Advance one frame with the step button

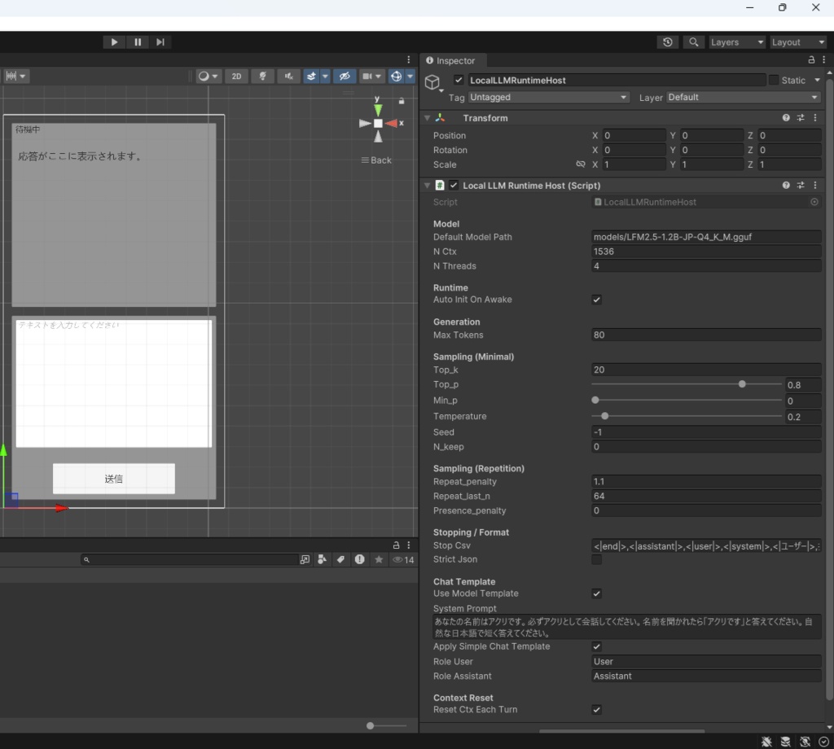coord(160,42)
